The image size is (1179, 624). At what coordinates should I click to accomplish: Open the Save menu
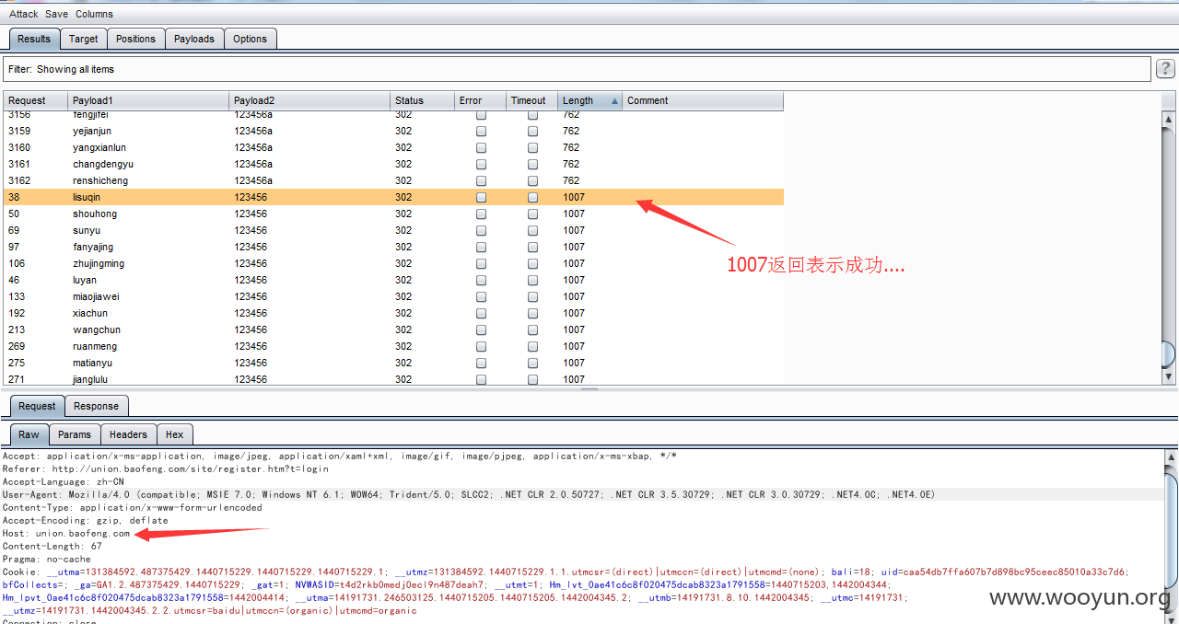pos(56,14)
